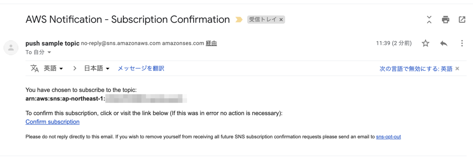This screenshot has width=473, height=162.
Task: Click the sns-opt-out link
Action: 388,137
